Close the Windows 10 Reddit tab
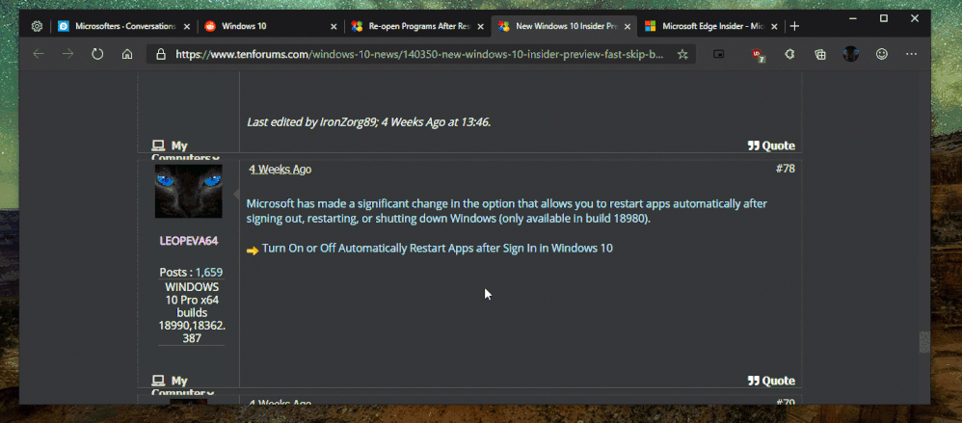 click(334, 26)
